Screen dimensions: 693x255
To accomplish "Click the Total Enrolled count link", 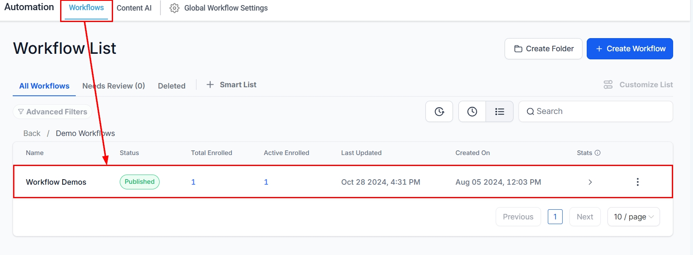I will point(193,182).
